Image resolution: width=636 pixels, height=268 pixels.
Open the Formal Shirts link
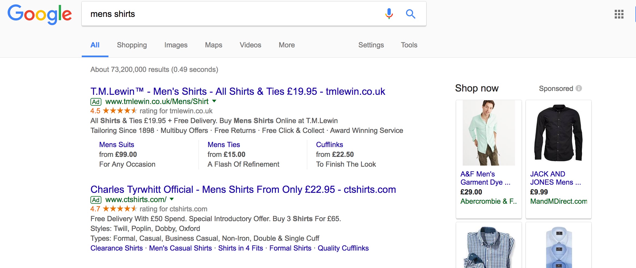290,248
